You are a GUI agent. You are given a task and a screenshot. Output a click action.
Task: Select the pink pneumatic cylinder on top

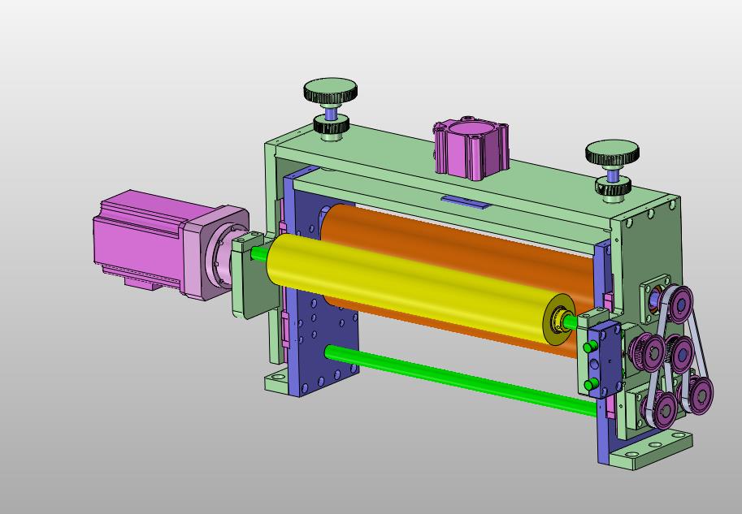[471, 147]
